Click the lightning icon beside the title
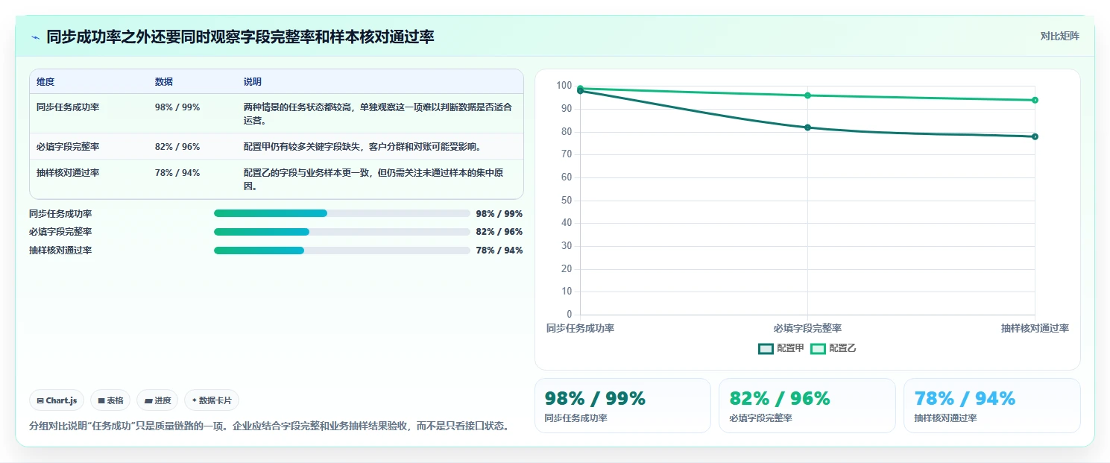The image size is (1110, 463). (35, 37)
